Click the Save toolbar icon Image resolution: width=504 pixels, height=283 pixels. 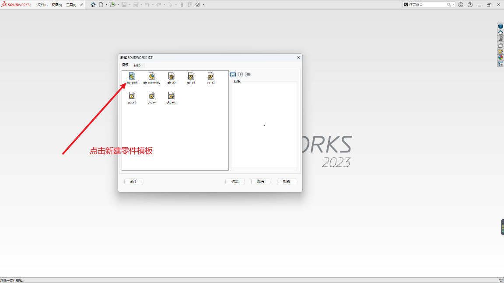[124, 5]
